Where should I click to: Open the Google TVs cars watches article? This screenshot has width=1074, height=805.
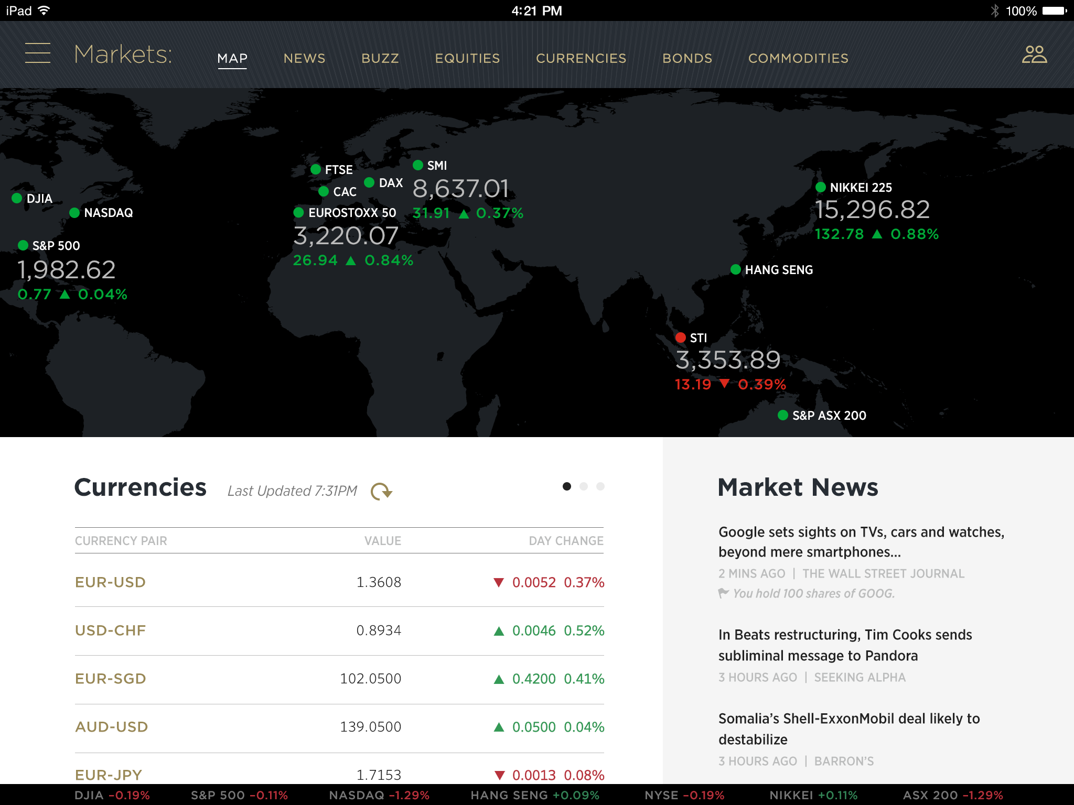tap(861, 542)
